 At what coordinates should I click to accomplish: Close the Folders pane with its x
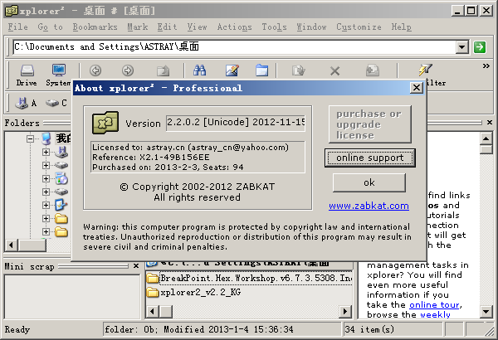click(x=490, y=122)
